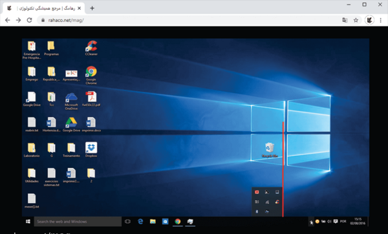Viewport: 388px width, 234px height.
Task: Select the Tcc folder on the desktop
Action: (51, 99)
